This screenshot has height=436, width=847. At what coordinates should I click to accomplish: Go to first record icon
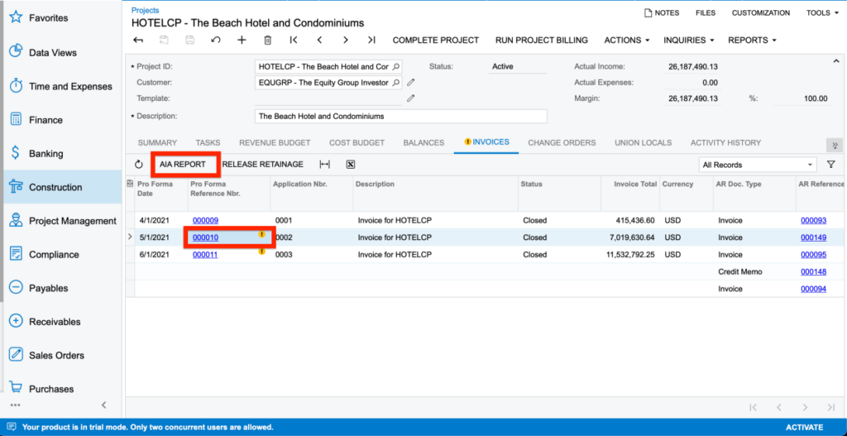tap(294, 40)
